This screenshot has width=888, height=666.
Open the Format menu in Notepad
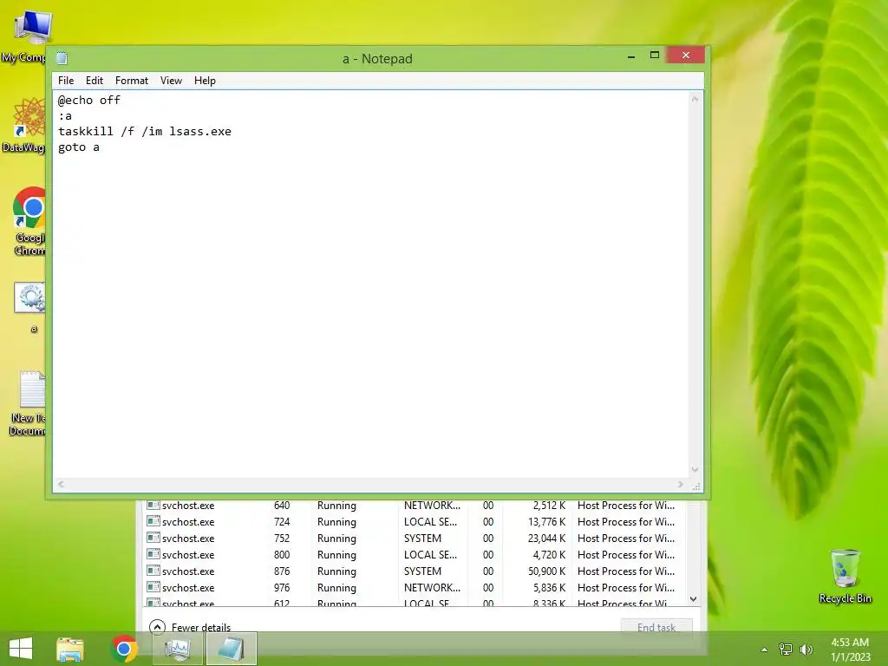point(132,81)
